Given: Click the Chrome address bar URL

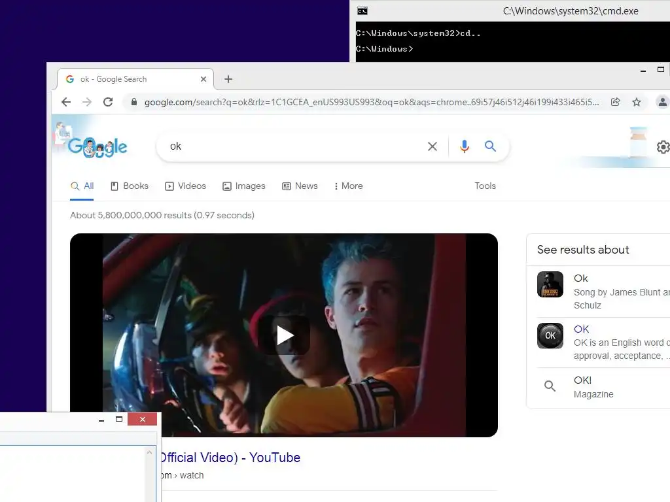Looking at the screenshot, I should (x=372, y=103).
